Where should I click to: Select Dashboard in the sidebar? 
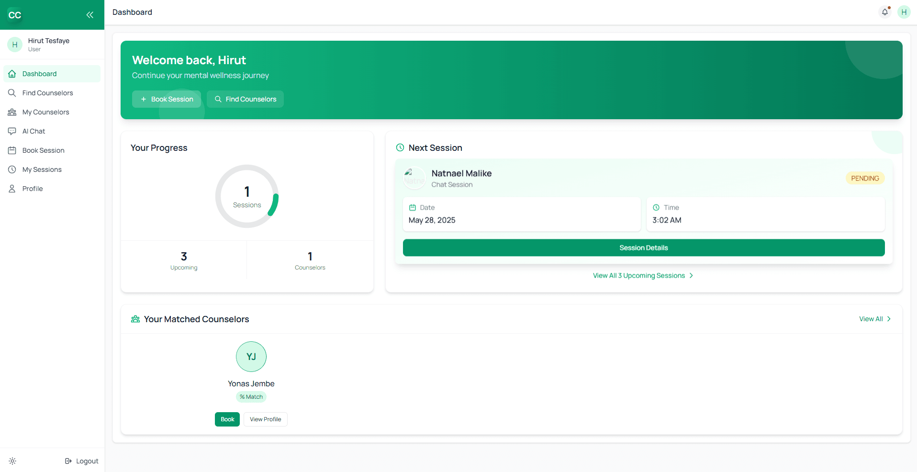(39, 73)
